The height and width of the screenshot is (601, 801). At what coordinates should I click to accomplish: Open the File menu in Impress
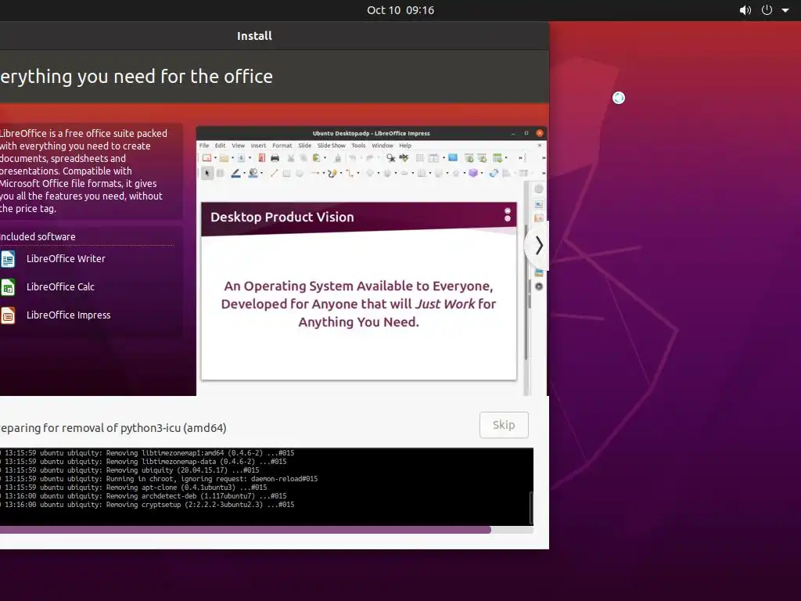pos(204,146)
